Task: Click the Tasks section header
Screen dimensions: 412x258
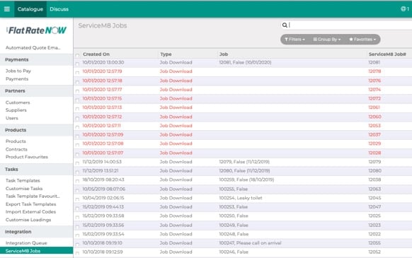Action: (11, 169)
